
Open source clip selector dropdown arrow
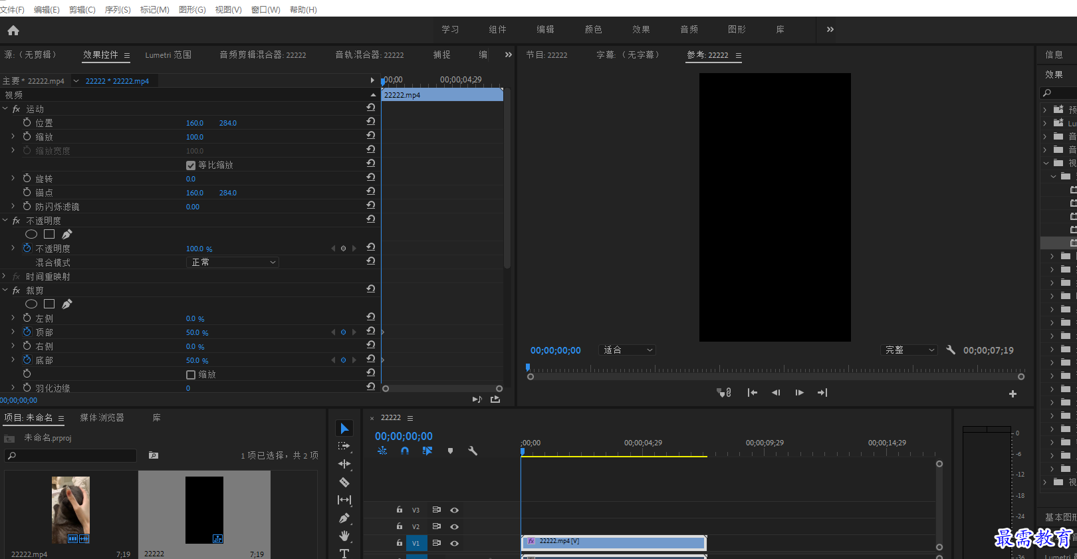(76, 81)
